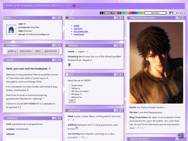
Task: Click the red heart icon in links titlebar
Action: coord(67,18)
